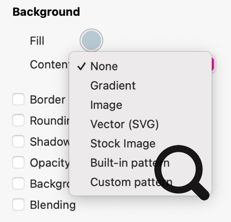This screenshot has height=222, width=231.
Task: Click the Fill label
Action: (x=37, y=41)
